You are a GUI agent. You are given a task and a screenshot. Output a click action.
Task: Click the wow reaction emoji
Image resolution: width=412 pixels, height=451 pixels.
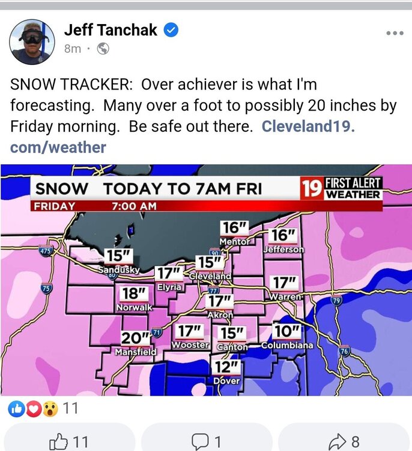[50, 409]
